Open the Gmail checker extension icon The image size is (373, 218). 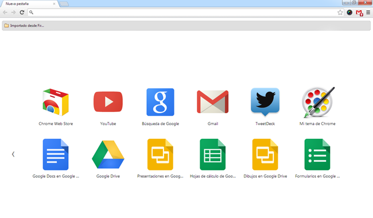[359, 13]
